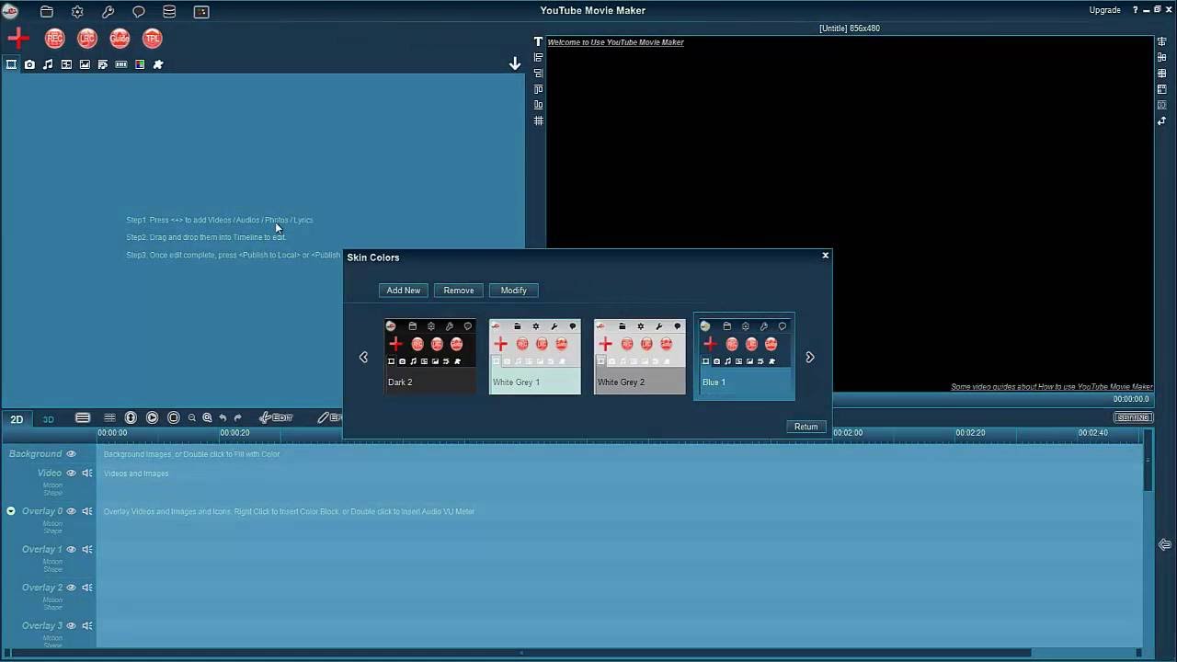Screen dimensions: 1177x662
Task: Click the align-left icon below the T tool
Action: tap(539, 57)
